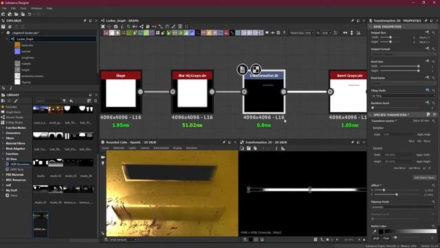Screen dimensions: 440x248
Task: Click the fit-to-view icon in the graph toolbar
Action: click(x=103, y=27)
